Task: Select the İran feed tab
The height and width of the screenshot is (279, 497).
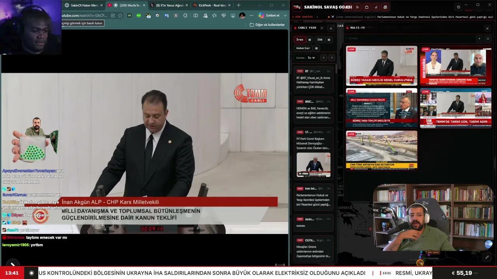Action: coord(300,40)
